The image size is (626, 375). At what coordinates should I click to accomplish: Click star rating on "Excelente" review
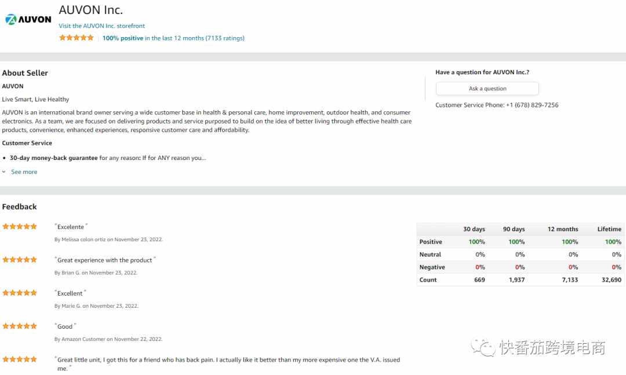pos(20,227)
